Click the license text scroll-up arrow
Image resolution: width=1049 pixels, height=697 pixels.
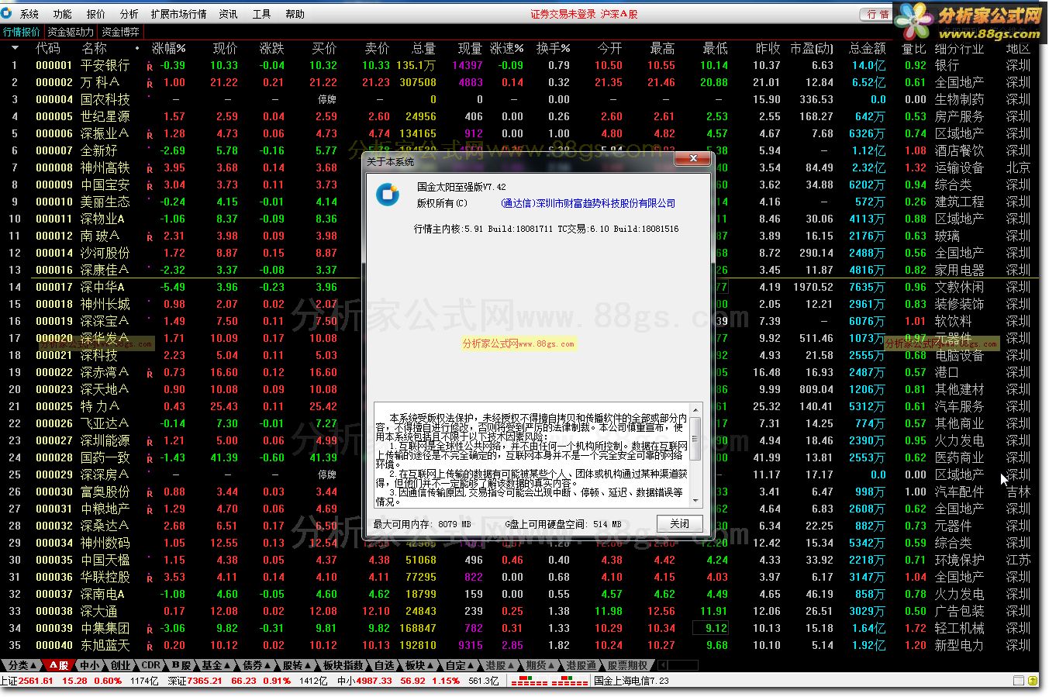(695, 409)
